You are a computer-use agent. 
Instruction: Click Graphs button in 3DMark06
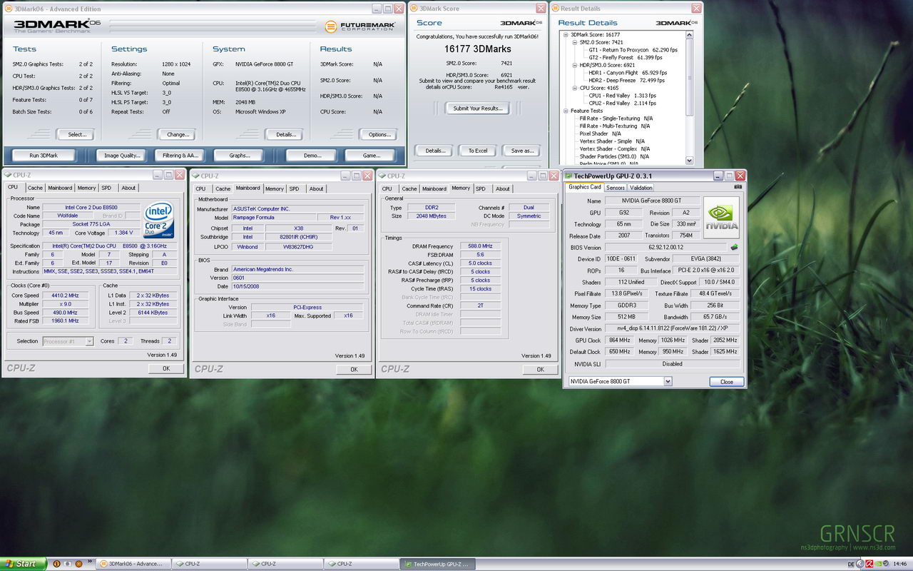240,155
